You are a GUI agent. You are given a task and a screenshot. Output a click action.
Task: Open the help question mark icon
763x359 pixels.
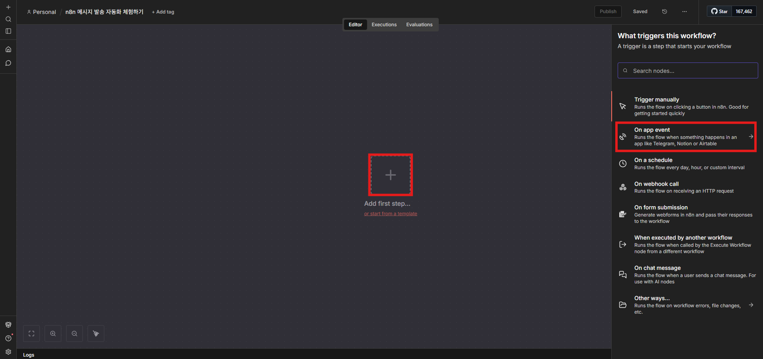click(x=8, y=338)
